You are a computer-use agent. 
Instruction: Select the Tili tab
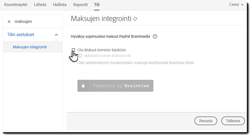click(97, 5)
